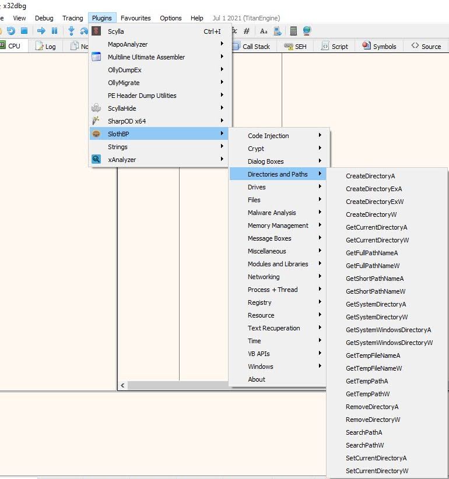449x479 pixels.
Task: Select GetShortPathNameW entry
Action: 387,291
